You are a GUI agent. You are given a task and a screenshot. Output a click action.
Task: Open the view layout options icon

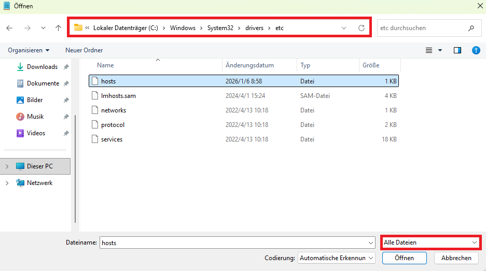pyautogui.click(x=429, y=50)
